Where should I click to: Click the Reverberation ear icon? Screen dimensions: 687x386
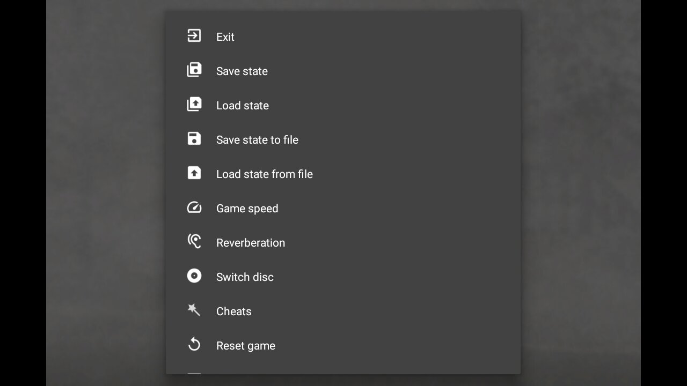[194, 242]
